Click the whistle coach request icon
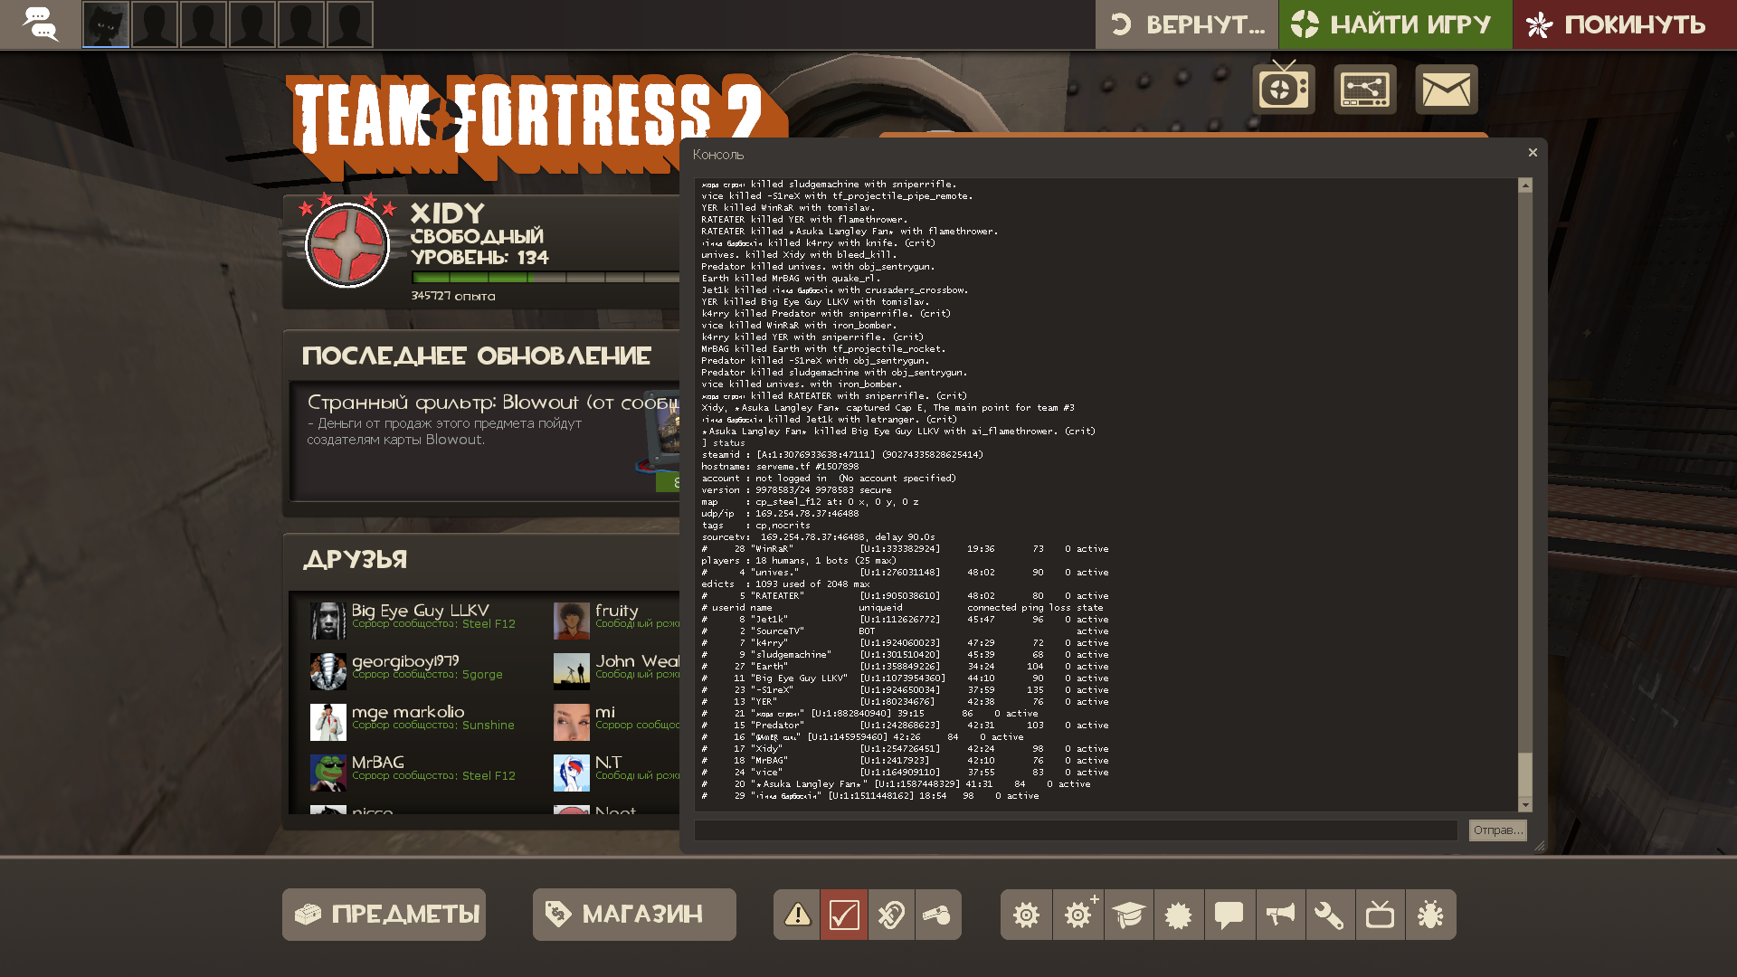Viewport: 1737px width, 977px height. click(937, 915)
